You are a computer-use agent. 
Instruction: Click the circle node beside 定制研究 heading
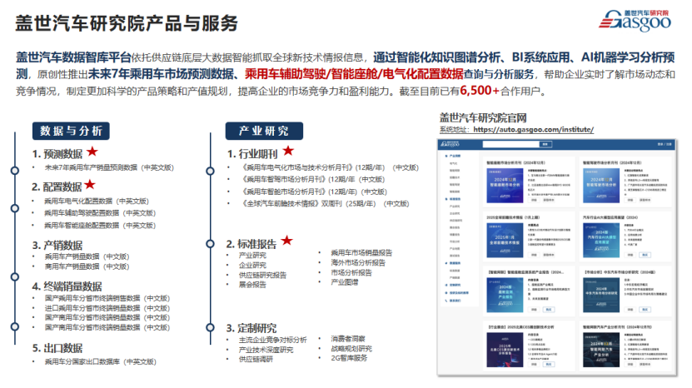(x=210, y=327)
